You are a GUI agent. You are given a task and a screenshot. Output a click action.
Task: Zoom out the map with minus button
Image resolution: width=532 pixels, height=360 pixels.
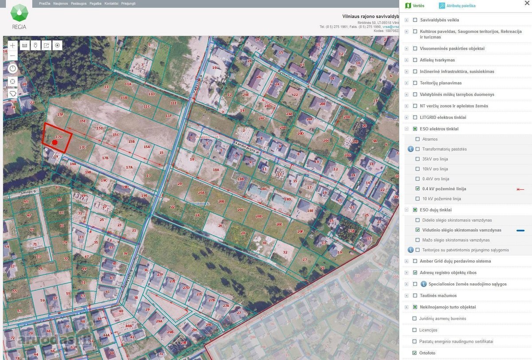(12, 56)
